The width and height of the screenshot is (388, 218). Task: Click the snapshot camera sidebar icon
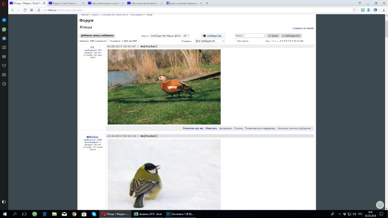point(4,47)
